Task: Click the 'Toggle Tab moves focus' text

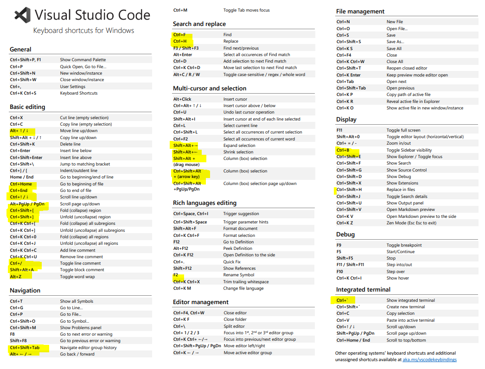Action: coord(247,10)
